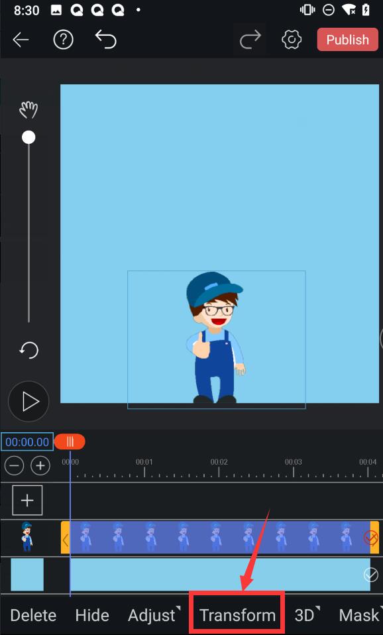Toggle the checkmark on the character layer
383x635 pixels.
pyautogui.click(x=371, y=538)
